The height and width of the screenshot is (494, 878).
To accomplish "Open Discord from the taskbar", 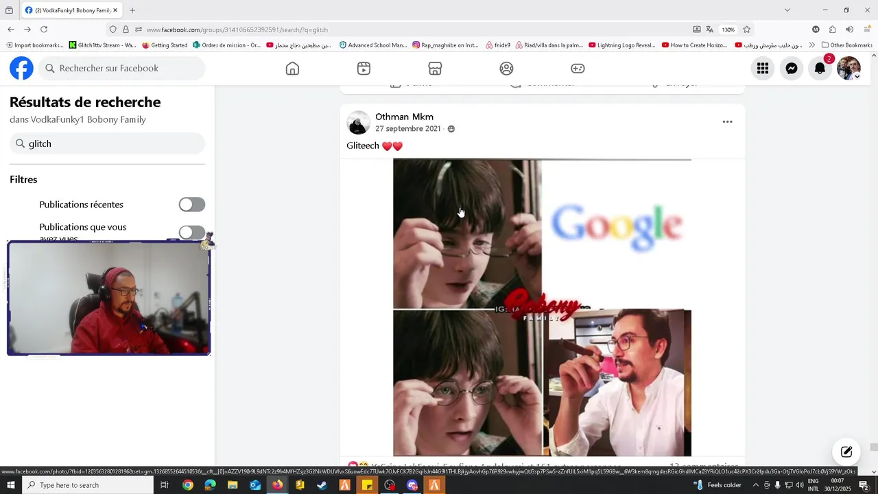I will (412, 485).
